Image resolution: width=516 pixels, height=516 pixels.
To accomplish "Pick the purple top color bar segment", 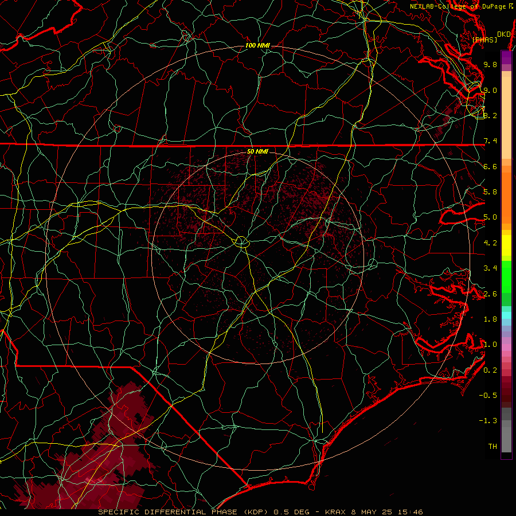I will coord(506,57).
